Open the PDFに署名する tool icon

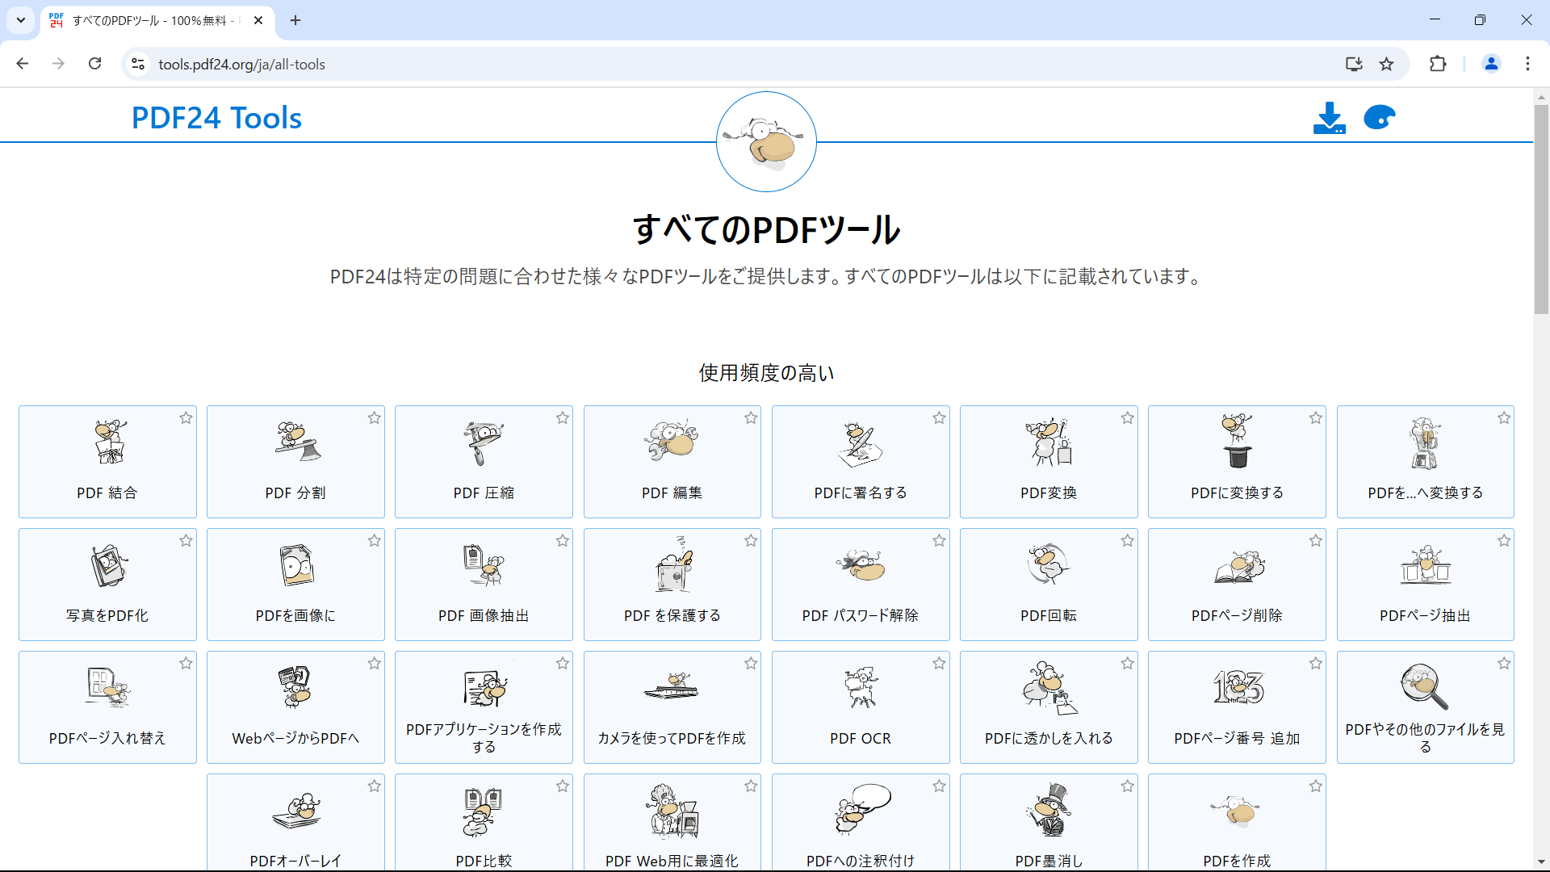tap(861, 442)
